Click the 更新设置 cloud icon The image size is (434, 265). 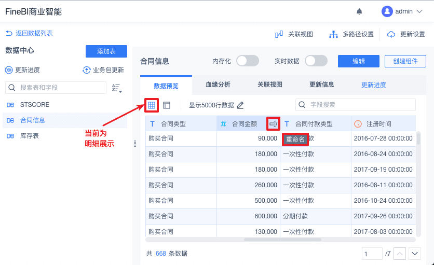point(391,34)
